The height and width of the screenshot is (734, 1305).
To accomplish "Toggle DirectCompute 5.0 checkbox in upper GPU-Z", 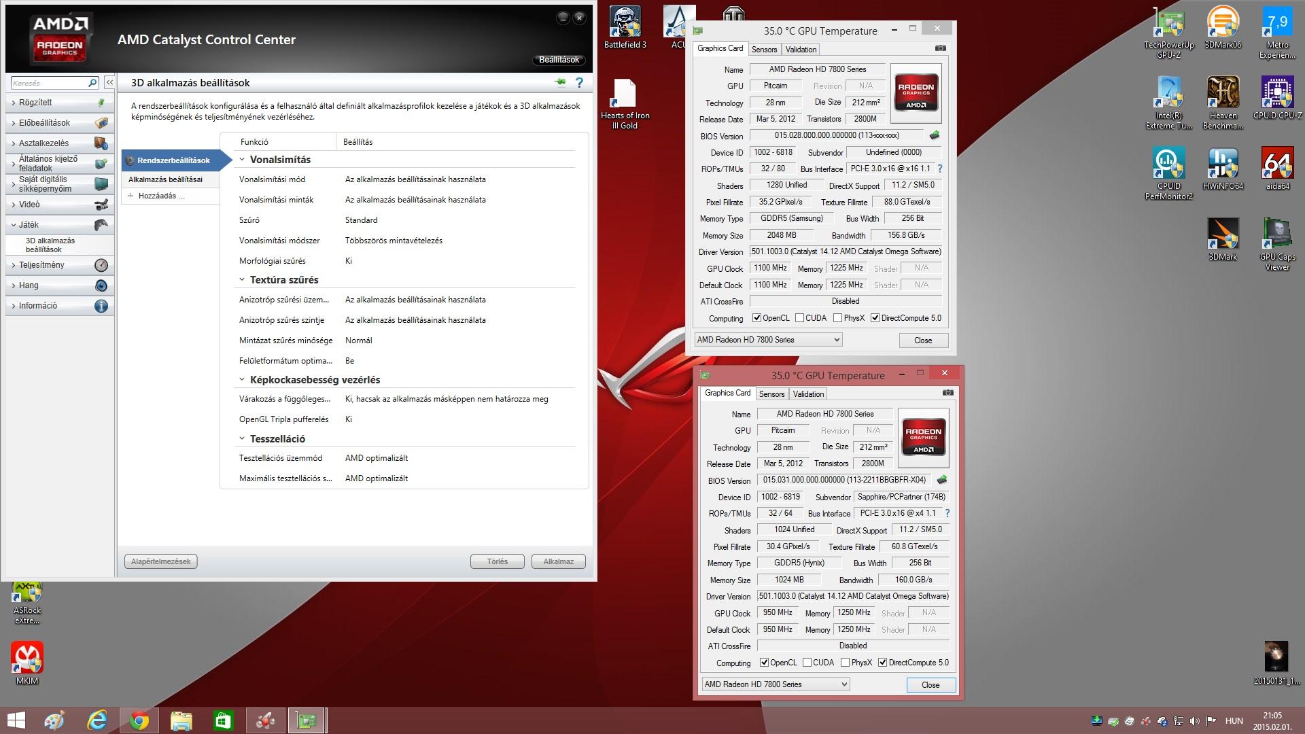I will click(x=875, y=318).
